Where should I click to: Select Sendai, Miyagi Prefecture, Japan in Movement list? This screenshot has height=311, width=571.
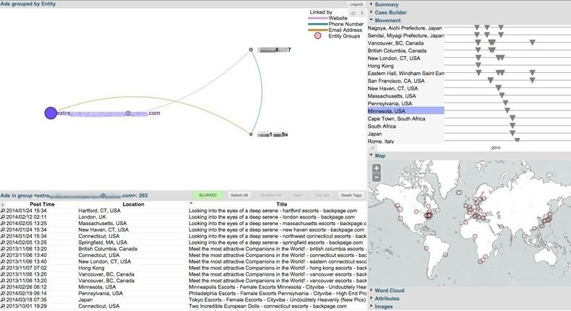[405, 35]
